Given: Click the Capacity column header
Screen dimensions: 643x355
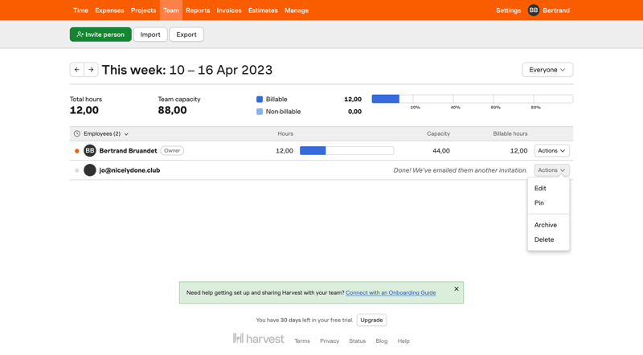Looking at the screenshot, I should [x=438, y=133].
